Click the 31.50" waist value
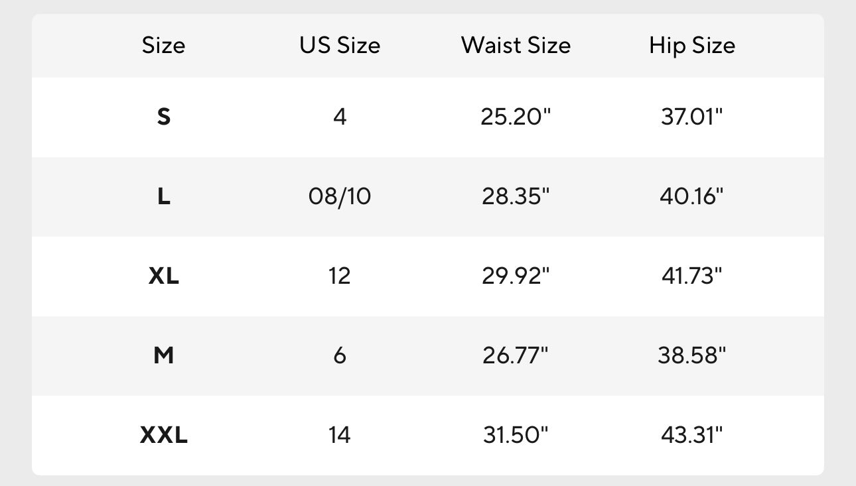The image size is (856, 486). coord(516,435)
